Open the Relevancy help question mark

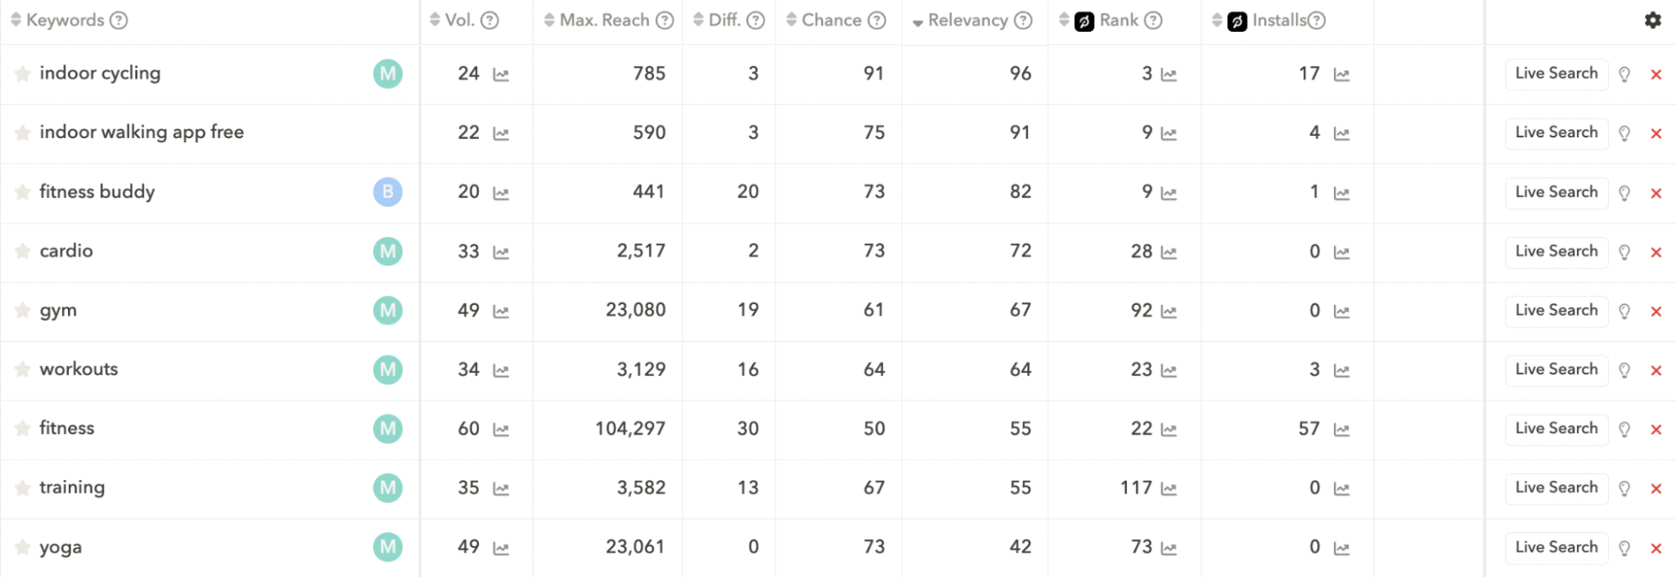pos(1023,20)
